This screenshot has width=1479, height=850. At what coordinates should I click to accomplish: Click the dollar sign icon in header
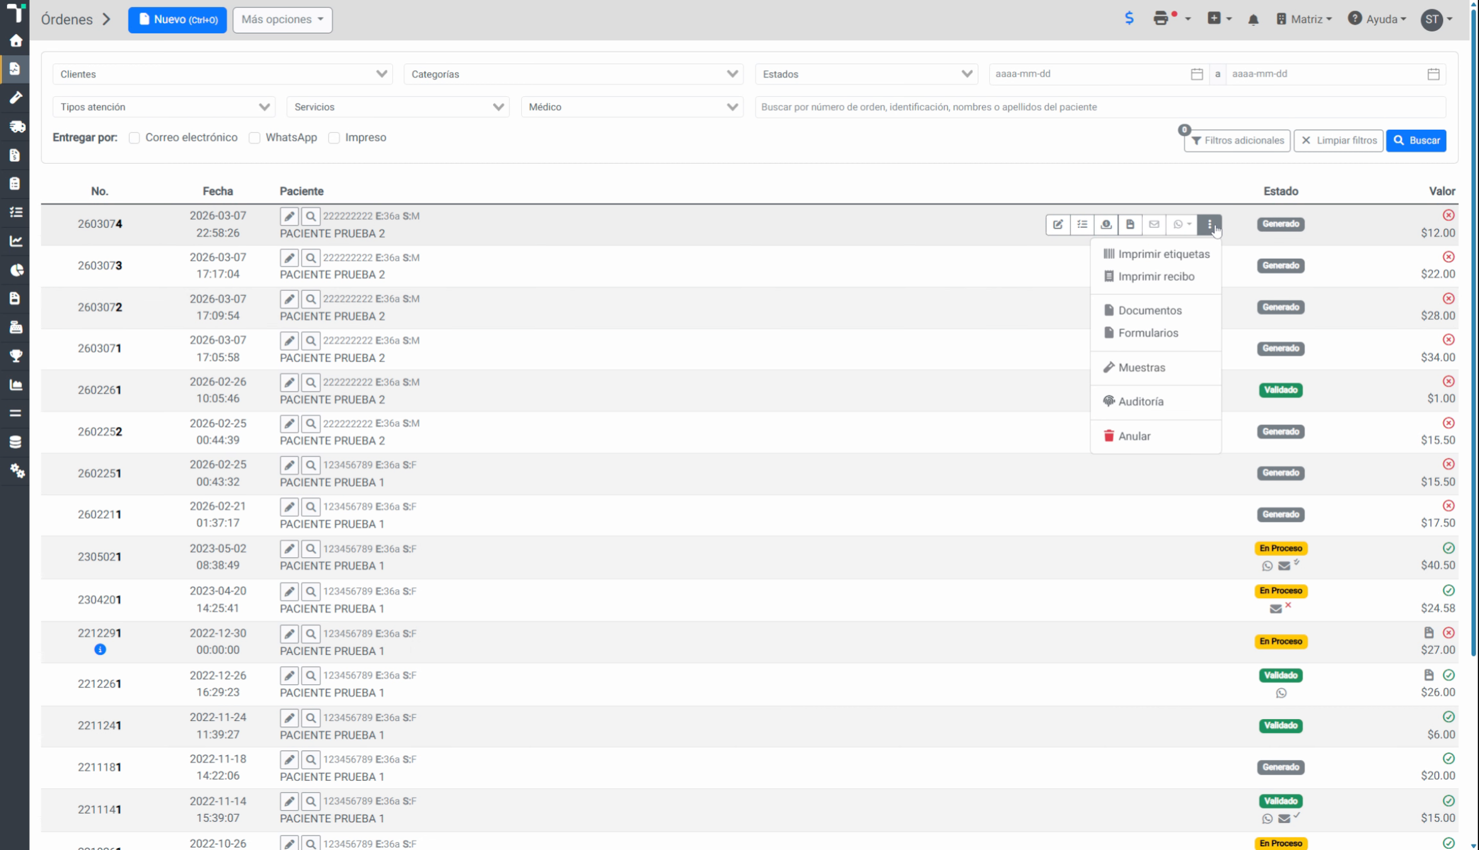pyautogui.click(x=1129, y=19)
